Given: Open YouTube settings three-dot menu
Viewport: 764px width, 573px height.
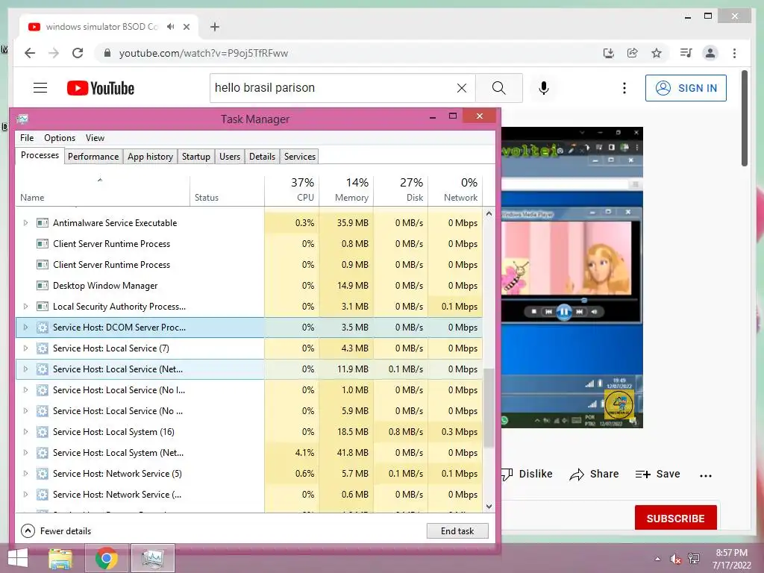Looking at the screenshot, I should (624, 88).
